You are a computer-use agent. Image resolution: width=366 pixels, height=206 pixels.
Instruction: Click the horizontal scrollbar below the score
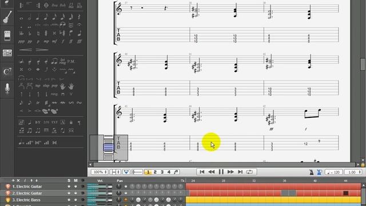[x=225, y=165]
